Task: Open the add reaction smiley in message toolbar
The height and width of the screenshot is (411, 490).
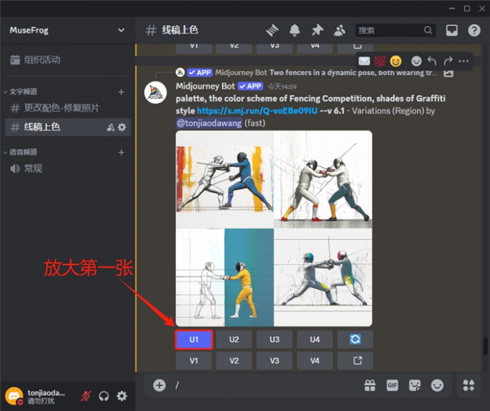Action: tap(416, 61)
